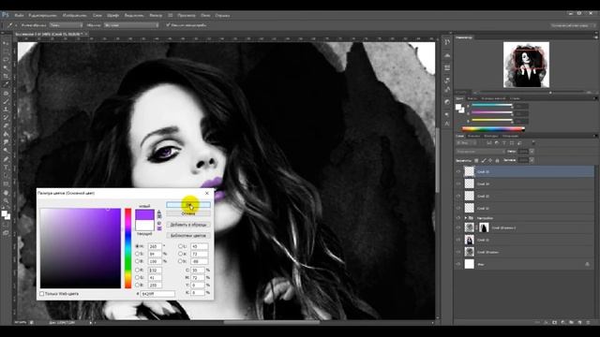Click the hue spectrum slider in color picker
Image resolution: width=600 pixels, height=337 pixels.
tap(127, 248)
